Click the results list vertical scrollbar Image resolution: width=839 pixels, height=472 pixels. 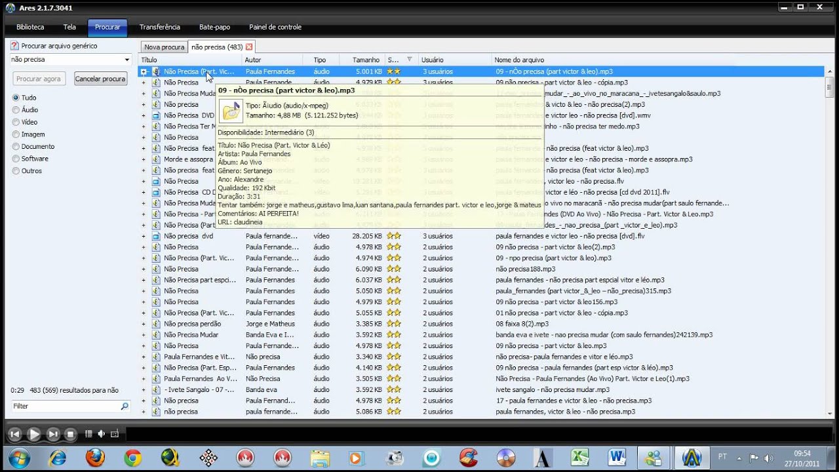tap(829, 241)
